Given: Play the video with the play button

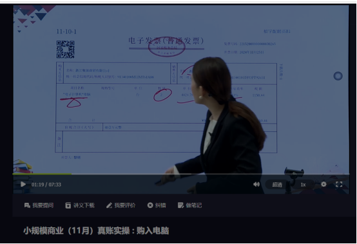Looking at the screenshot, I should pyautogui.click(x=23, y=184).
